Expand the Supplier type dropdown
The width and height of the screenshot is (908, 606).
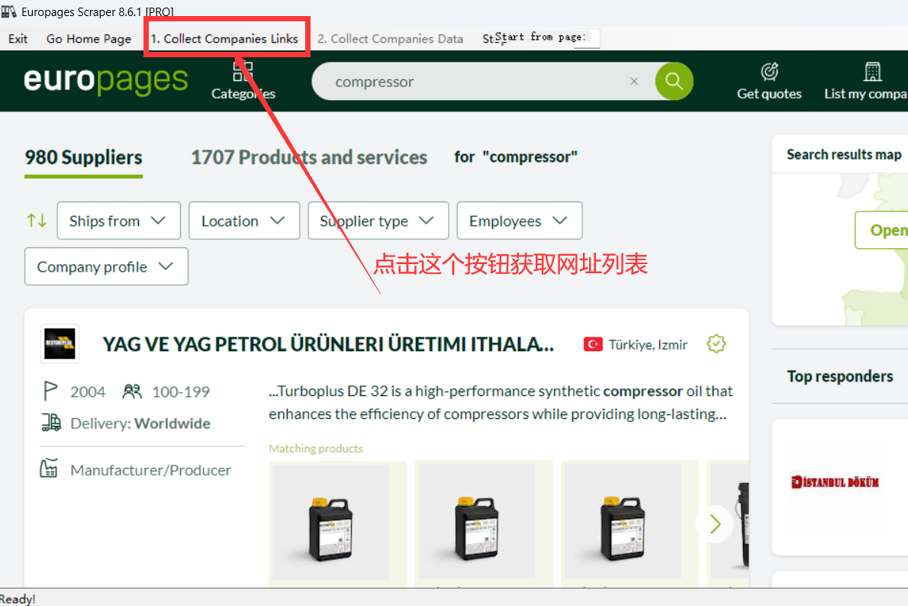378,220
